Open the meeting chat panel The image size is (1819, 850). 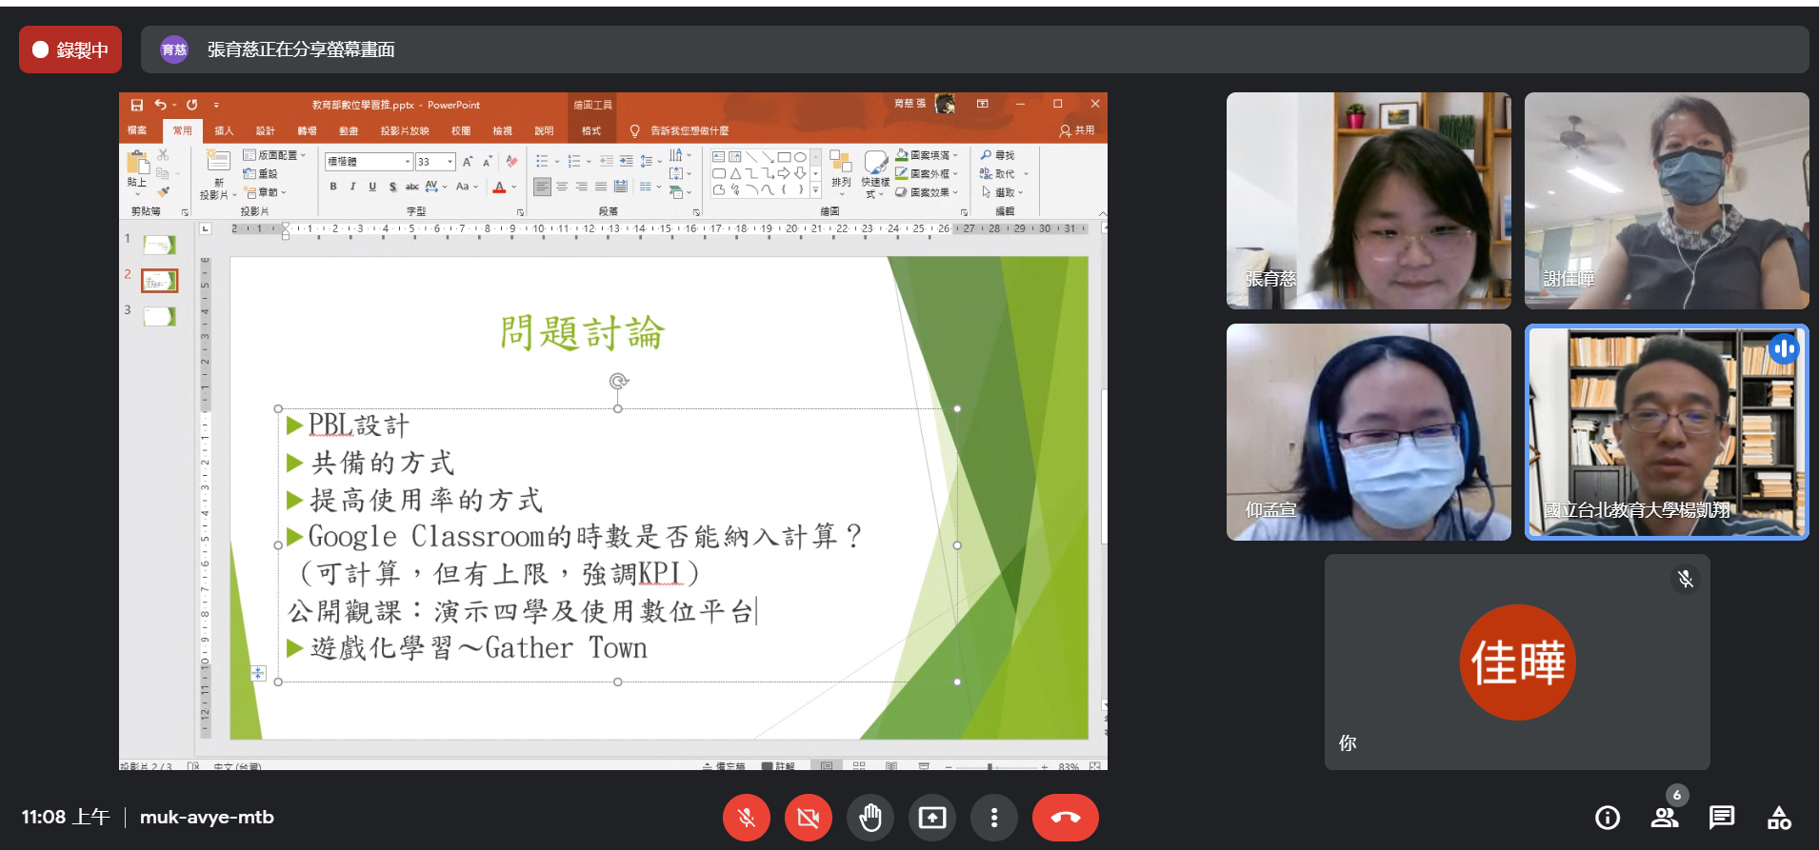1721,818
